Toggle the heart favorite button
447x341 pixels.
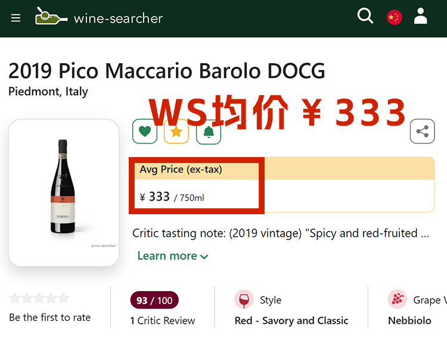[145, 132]
